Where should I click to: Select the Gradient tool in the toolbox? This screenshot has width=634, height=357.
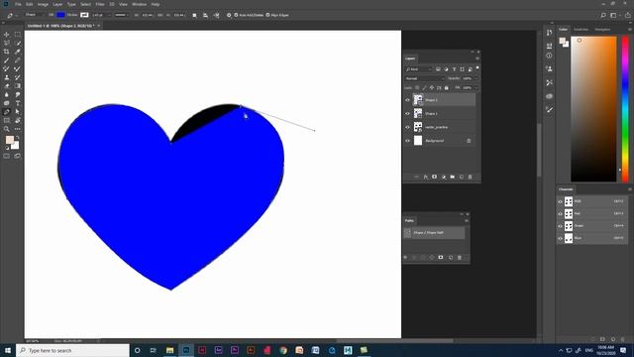[x=18, y=86]
